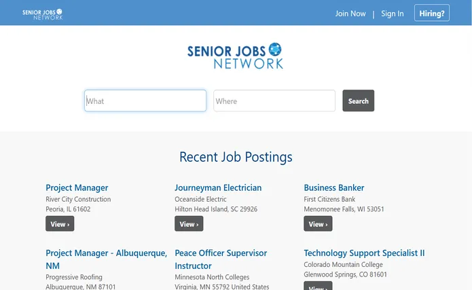The width and height of the screenshot is (472, 290).
Task: View the Oceanside Electric job
Action: click(189, 223)
